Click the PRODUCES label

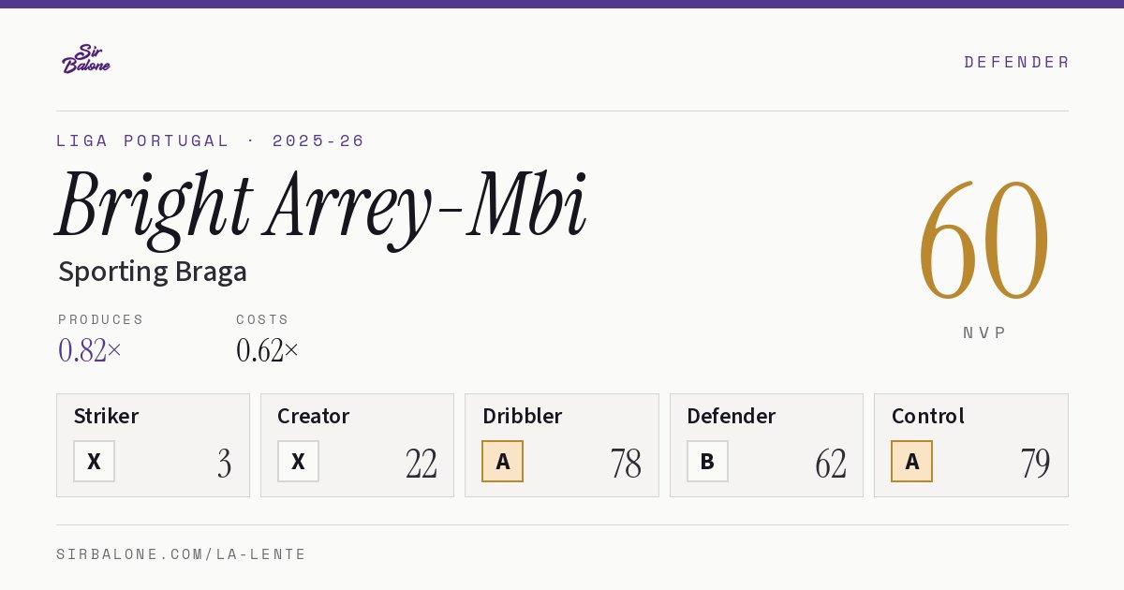point(101,319)
